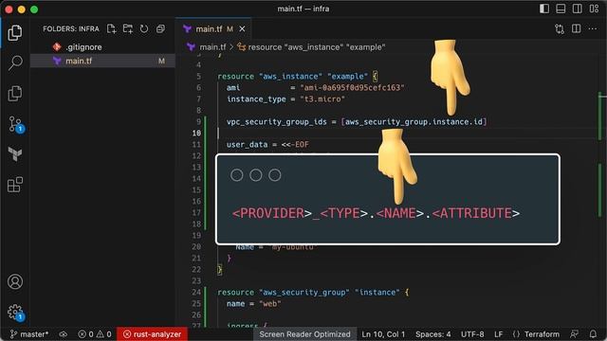Open the Terraform extension view
Viewport: 607px width, 341px height.
[15, 153]
